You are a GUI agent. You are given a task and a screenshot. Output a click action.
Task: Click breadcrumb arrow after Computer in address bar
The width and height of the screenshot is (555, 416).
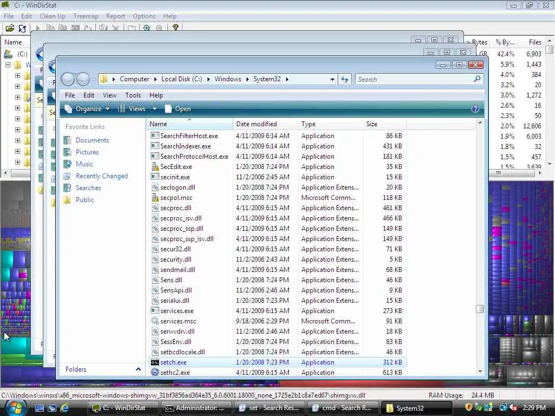pyautogui.click(x=155, y=79)
